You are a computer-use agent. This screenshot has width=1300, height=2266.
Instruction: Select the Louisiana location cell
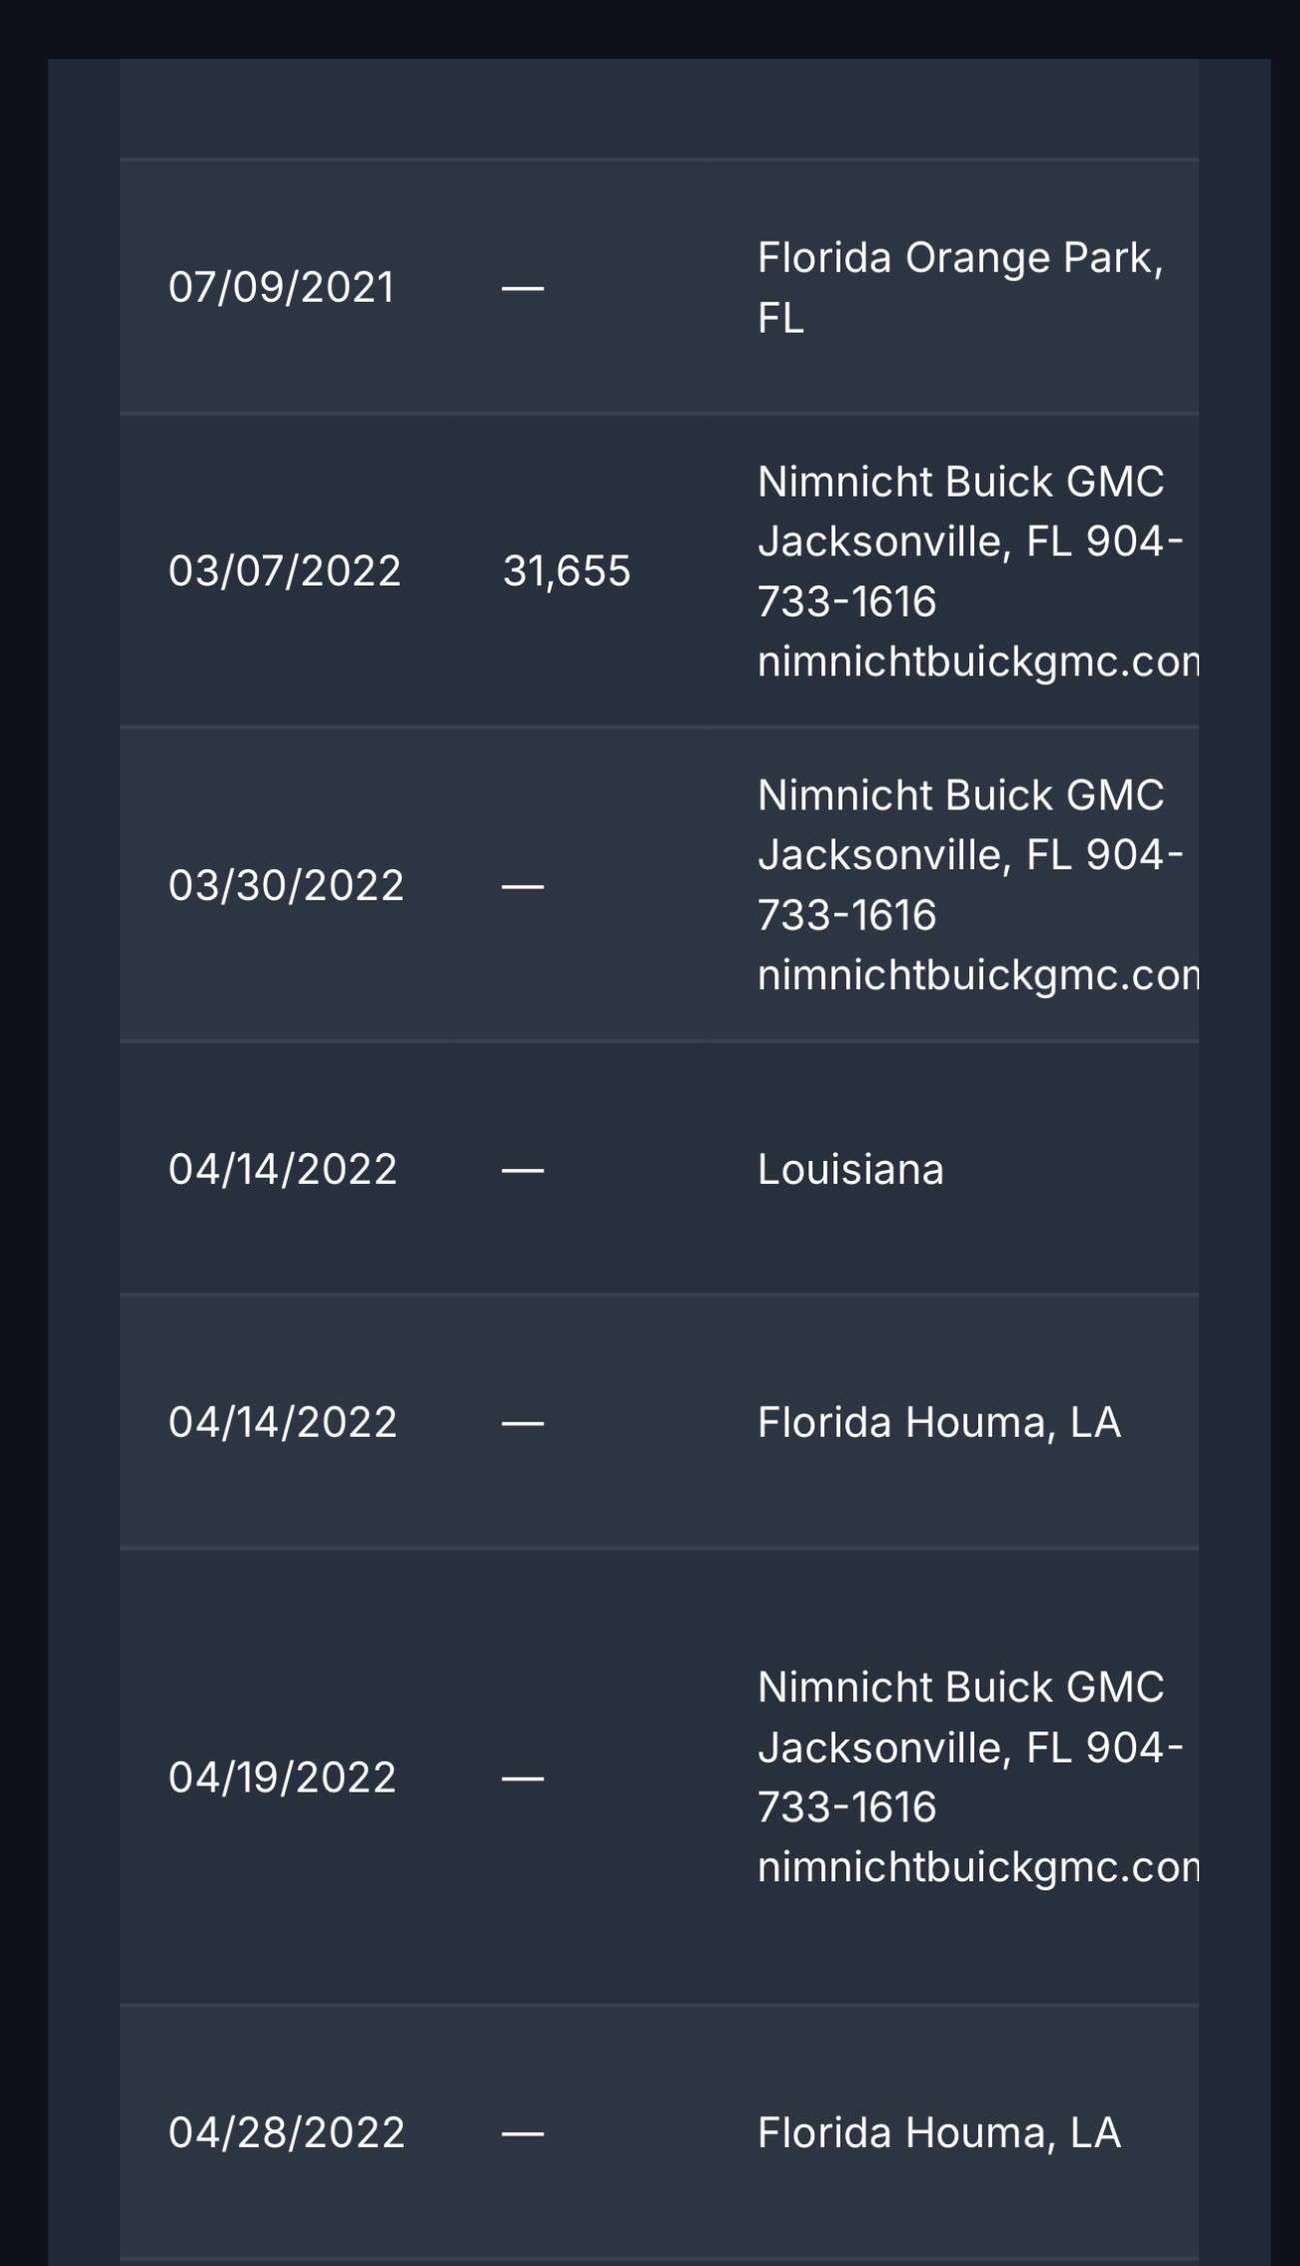[850, 1169]
